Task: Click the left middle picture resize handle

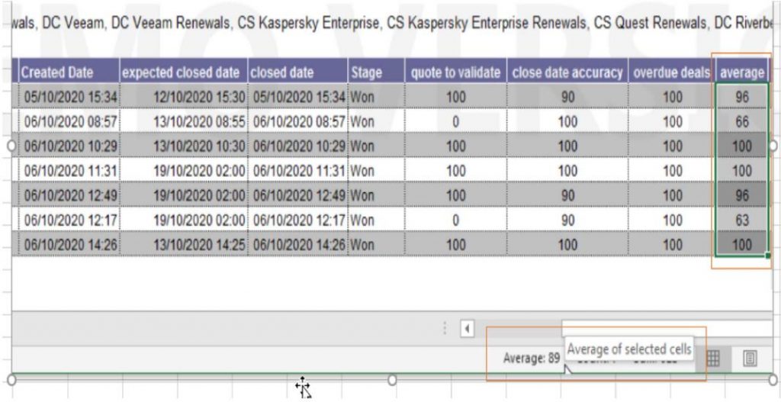Action: pos(11,146)
